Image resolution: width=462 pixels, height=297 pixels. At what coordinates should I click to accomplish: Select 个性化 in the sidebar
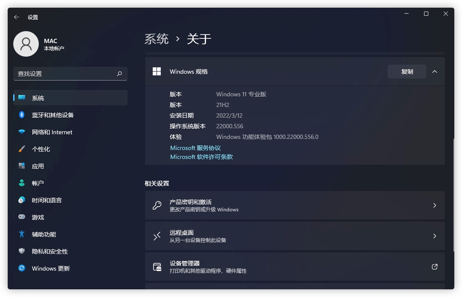(70, 149)
